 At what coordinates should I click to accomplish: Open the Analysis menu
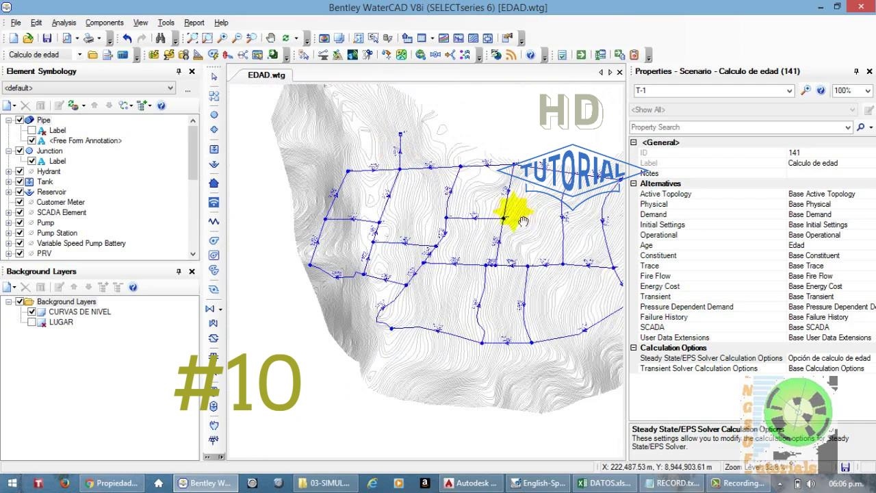point(64,23)
